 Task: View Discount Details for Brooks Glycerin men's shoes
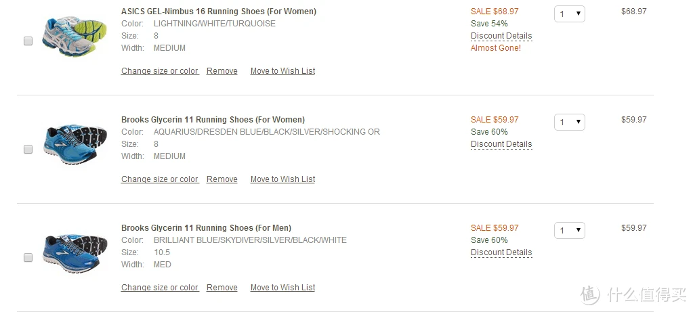(501, 252)
